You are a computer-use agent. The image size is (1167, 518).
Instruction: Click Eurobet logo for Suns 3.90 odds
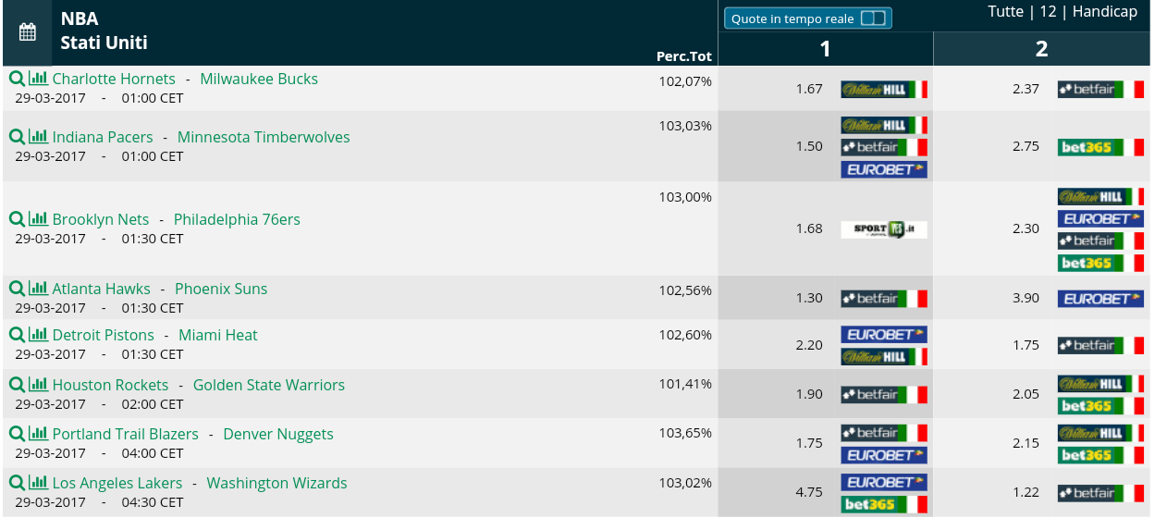click(x=1101, y=299)
